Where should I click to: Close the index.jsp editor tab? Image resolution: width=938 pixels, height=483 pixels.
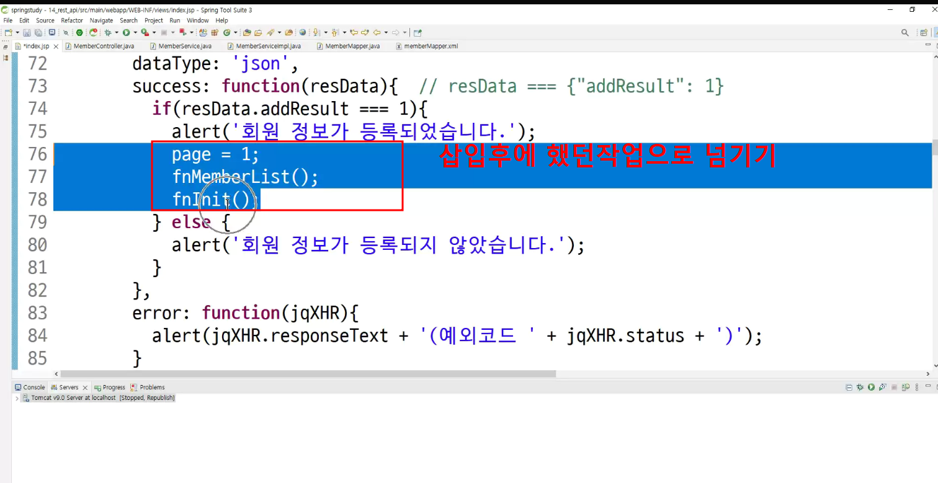(x=56, y=47)
